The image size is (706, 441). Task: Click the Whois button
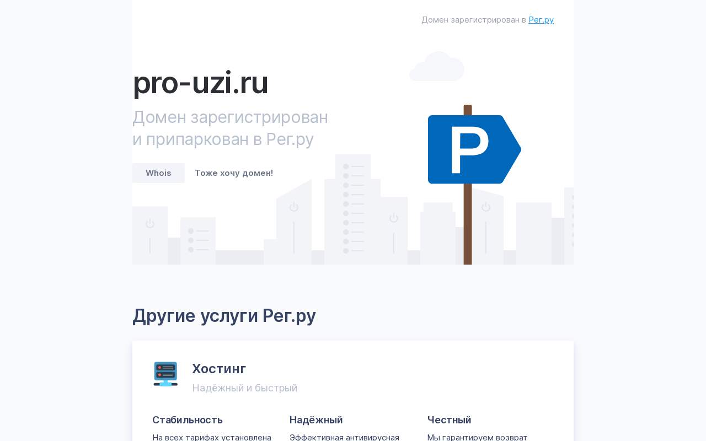(x=158, y=173)
